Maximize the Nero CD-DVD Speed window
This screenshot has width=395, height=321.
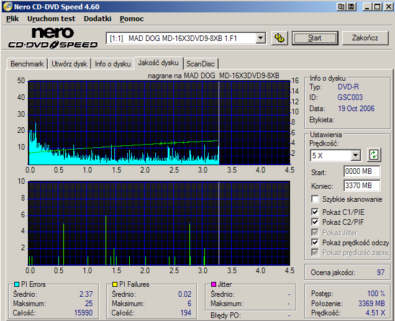click(378, 7)
